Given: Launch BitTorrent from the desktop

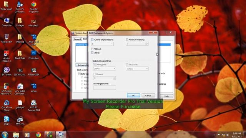Looking at the screenshot, I should (7, 71).
